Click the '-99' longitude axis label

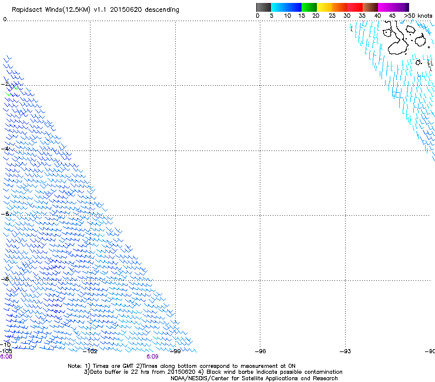coord(175,351)
